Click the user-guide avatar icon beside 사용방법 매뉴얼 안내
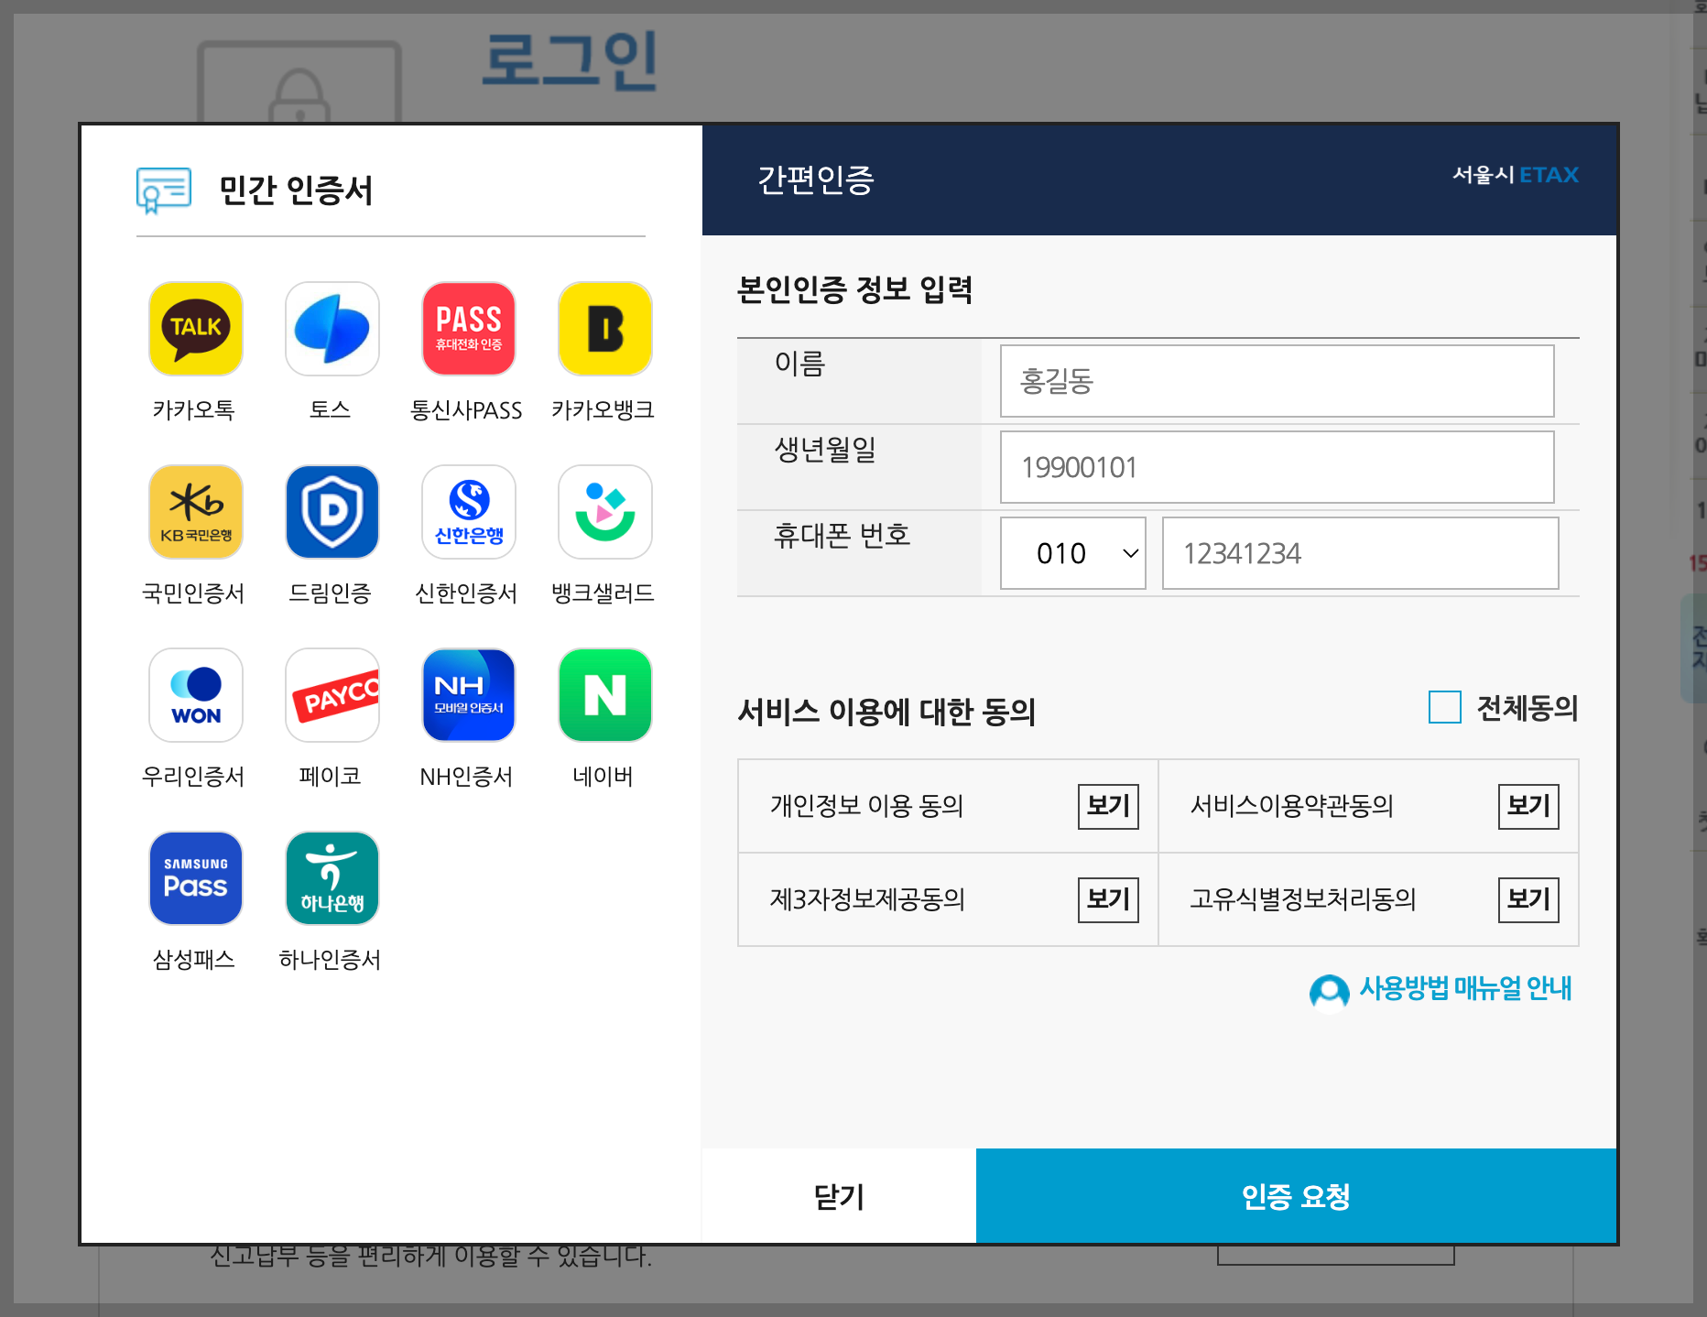This screenshot has width=1707, height=1317. tap(1329, 991)
